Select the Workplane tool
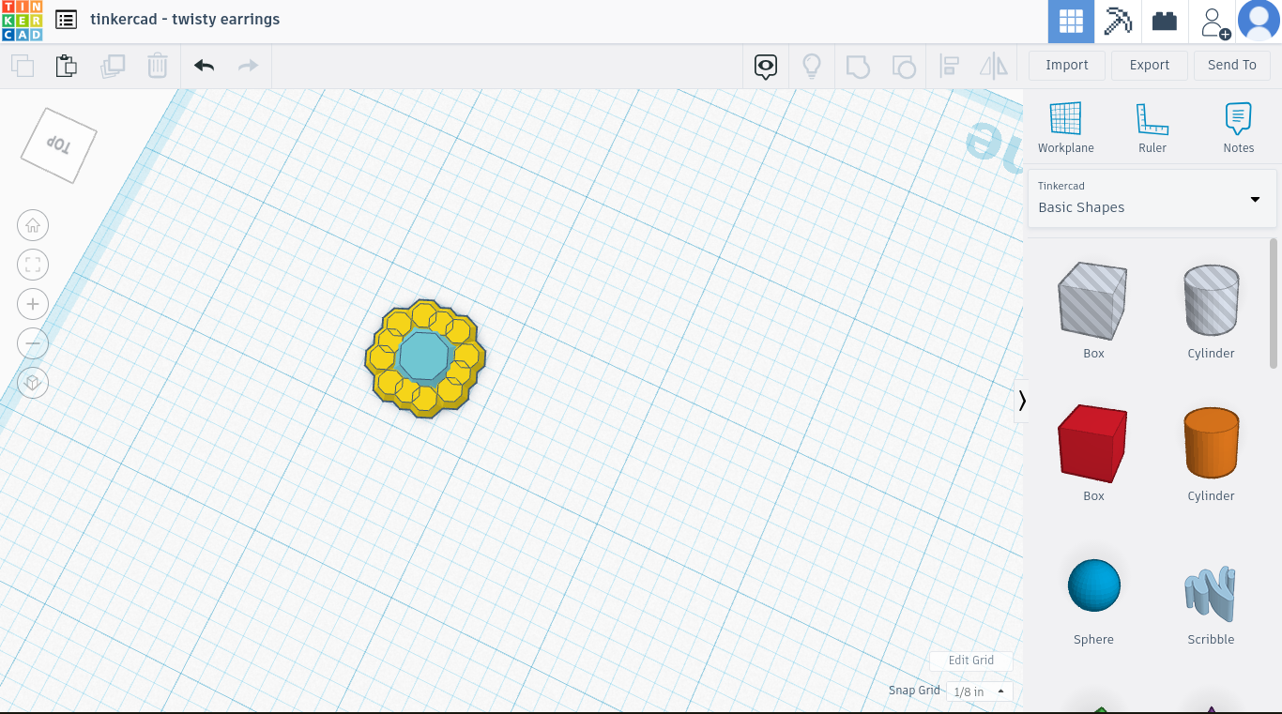 click(x=1065, y=127)
